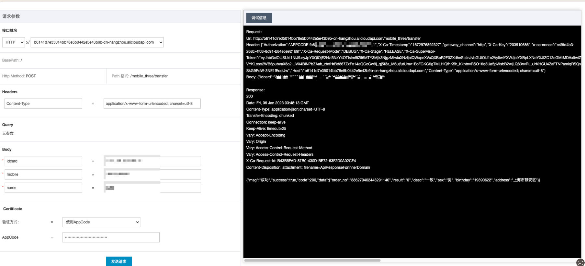Click the AppCode password field
585x266 pixels.
[111, 237]
